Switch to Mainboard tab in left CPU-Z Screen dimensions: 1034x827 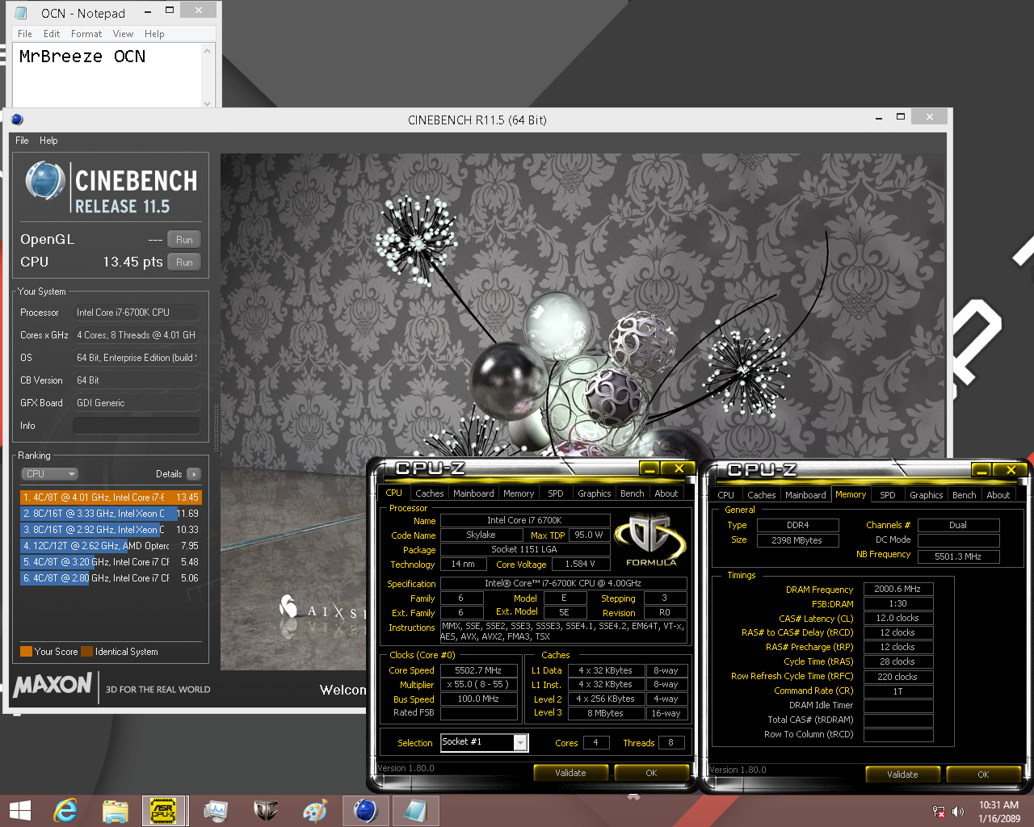[x=473, y=493]
